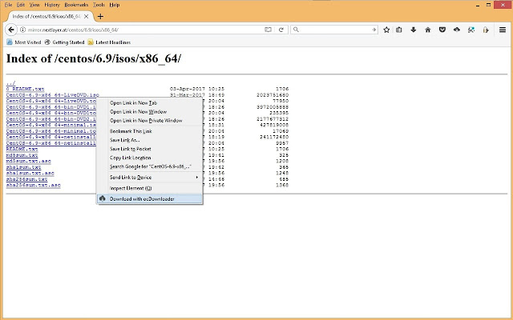Show your bookmarks list icon
The width and height of the screenshot is (513, 320).
(399, 30)
